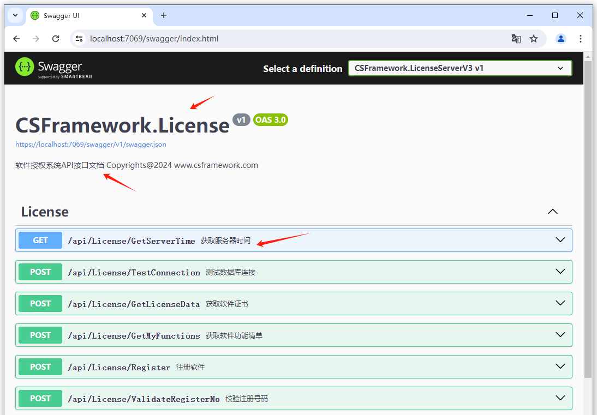
Task: Click the 获取软件证书 description
Action: pyautogui.click(x=227, y=304)
